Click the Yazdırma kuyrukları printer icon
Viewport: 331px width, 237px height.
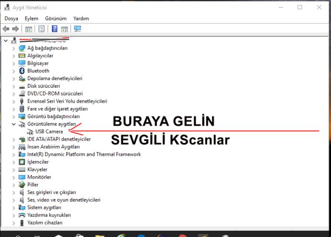[x=22, y=215]
